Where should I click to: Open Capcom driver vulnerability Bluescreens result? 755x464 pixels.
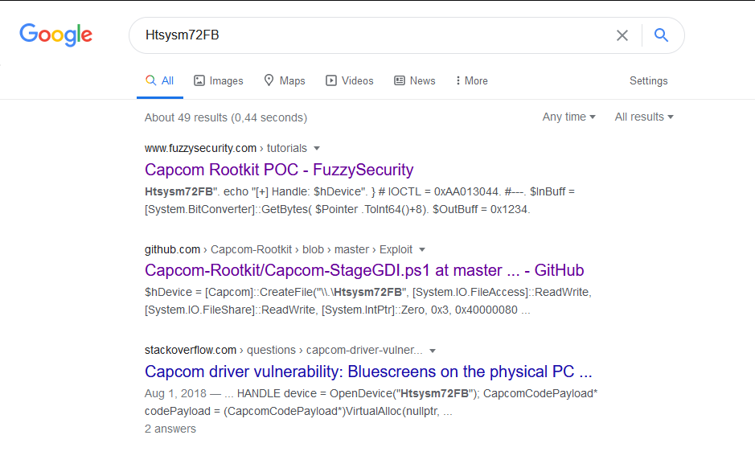(x=368, y=372)
